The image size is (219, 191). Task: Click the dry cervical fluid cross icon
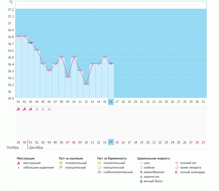[141, 163]
